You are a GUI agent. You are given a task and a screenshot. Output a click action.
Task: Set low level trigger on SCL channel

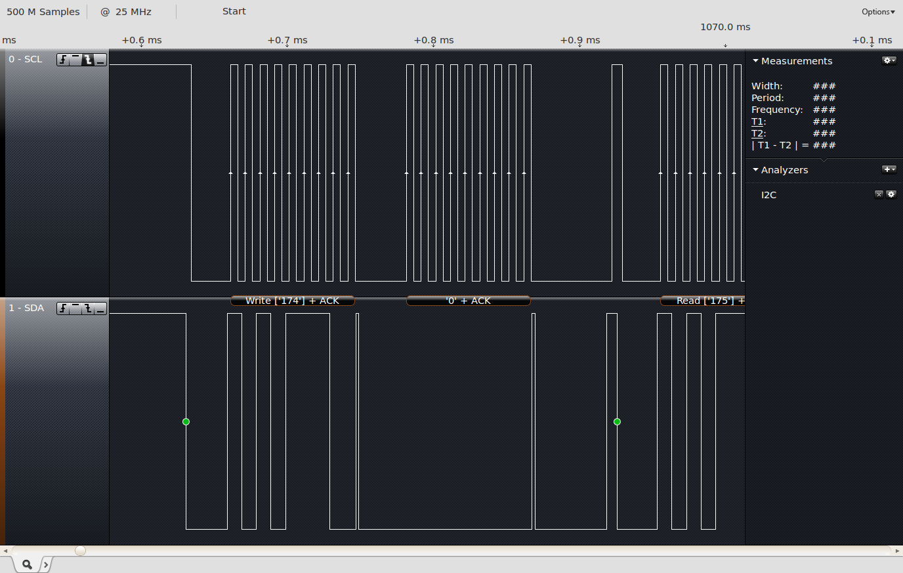(x=100, y=60)
